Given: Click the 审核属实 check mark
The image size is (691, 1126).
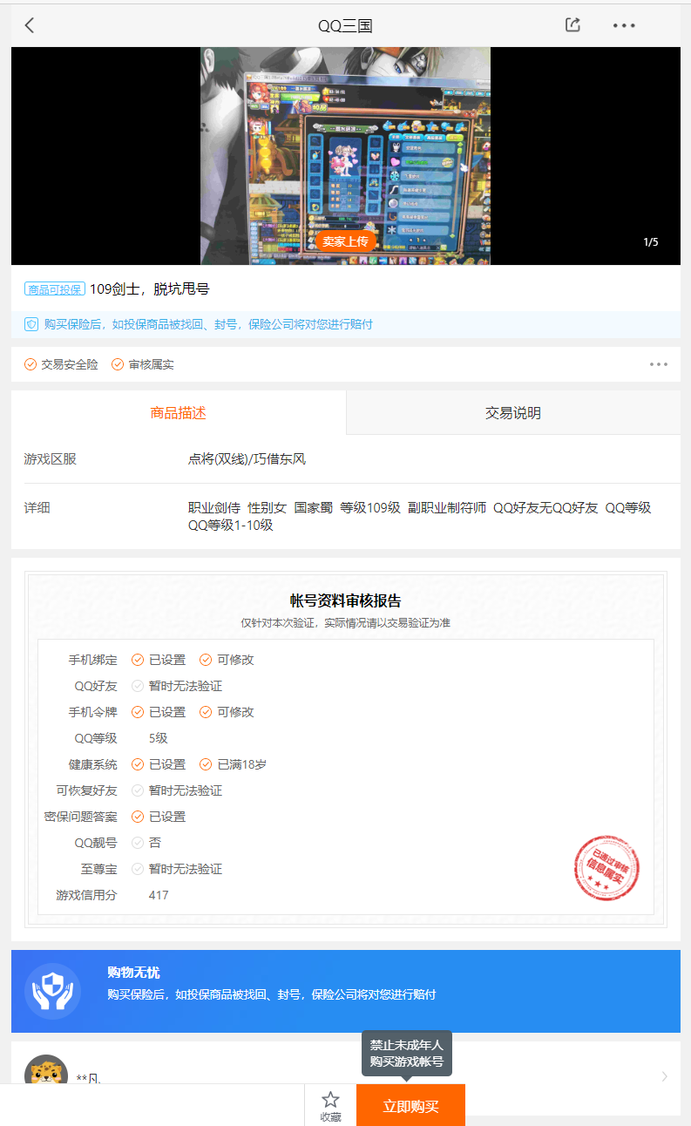Looking at the screenshot, I should [118, 364].
